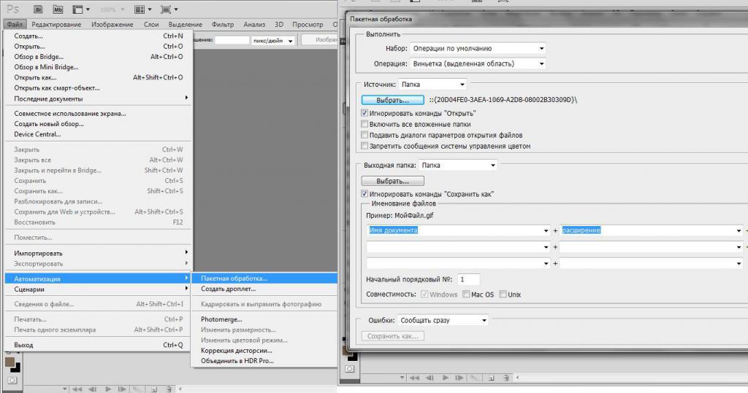Select Photomerge in Автоматизация submenu
This screenshot has width=748, height=393.
pos(264,319)
